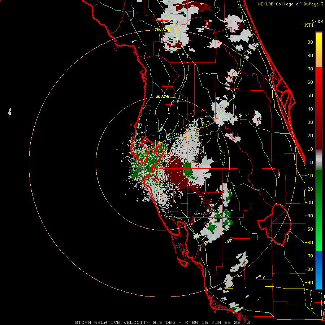The height and width of the screenshot is (325, 325).
Task: Click the green patch inside the dark red area
Action: (x=188, y=170)
